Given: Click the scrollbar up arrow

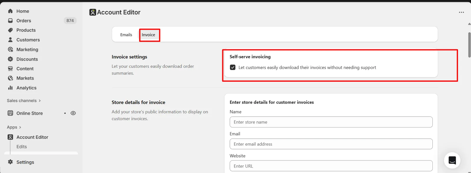Looking at the screenshot, I should [469, 24].
